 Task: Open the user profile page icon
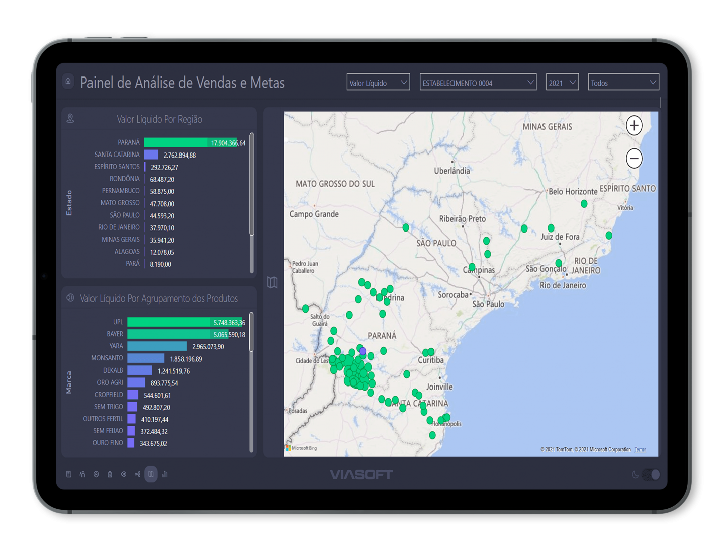click(96, 474)
